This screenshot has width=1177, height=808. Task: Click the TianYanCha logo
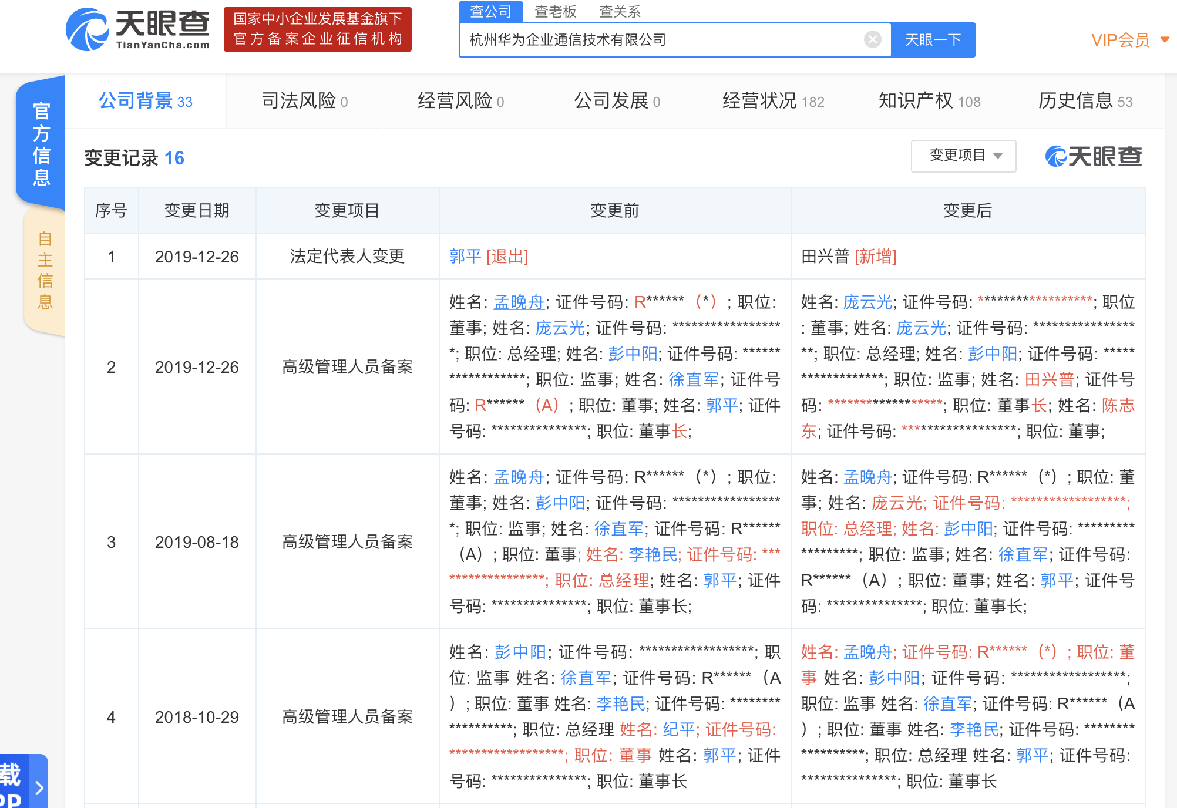tap(137, 29)
